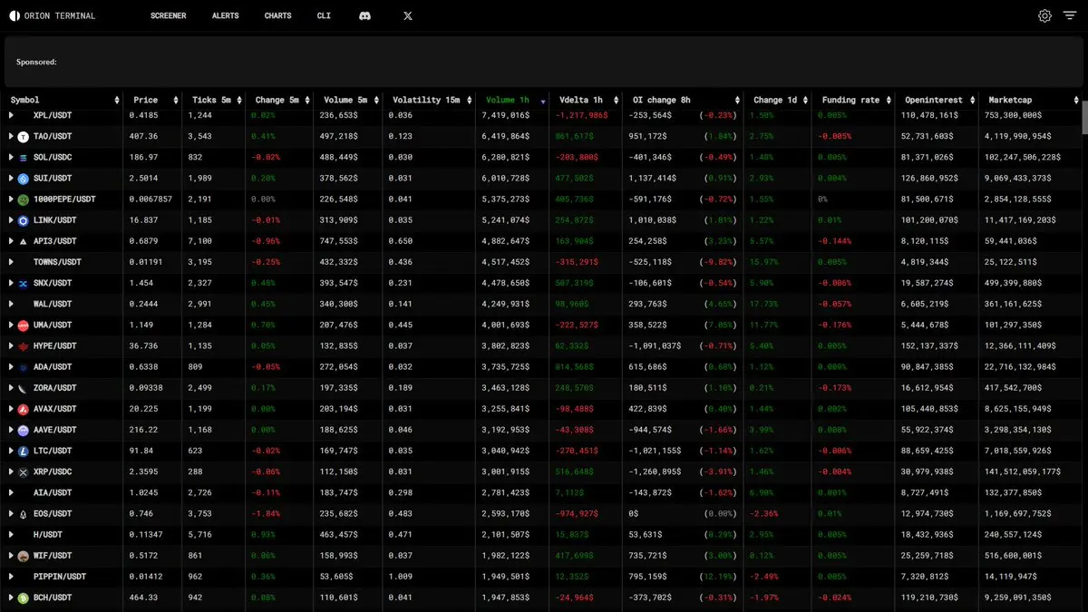Click the 1000PEPE/USDT coin icon
This screenshot has width=1088, height=612.
(x=24, y=199)
